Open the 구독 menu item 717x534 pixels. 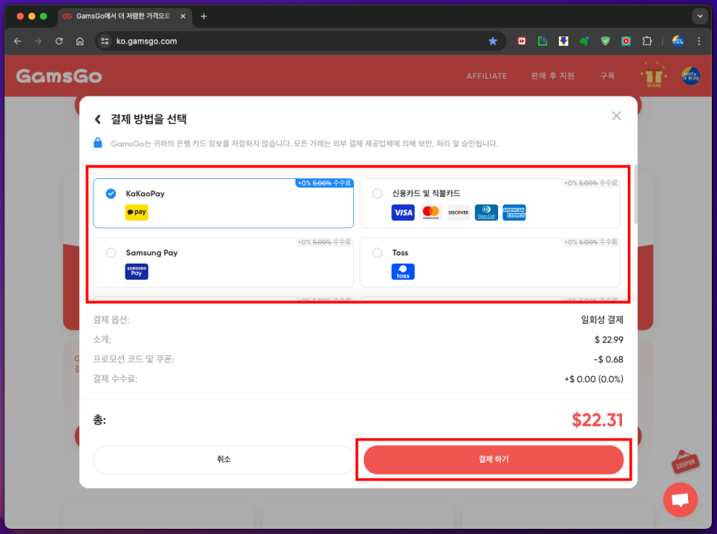pos(607,76)
